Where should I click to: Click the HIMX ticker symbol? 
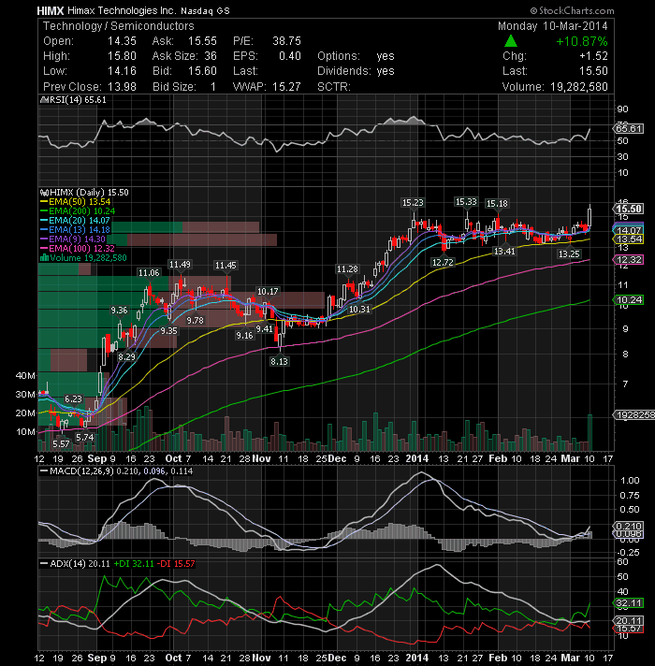[x=51, y=11]
